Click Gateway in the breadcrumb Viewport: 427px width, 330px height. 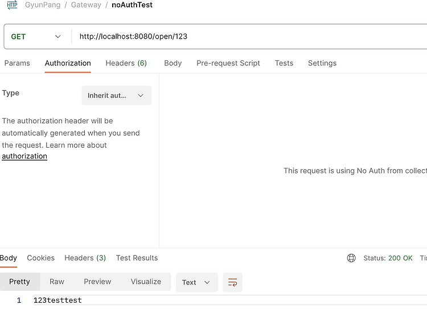pos(86,5)
